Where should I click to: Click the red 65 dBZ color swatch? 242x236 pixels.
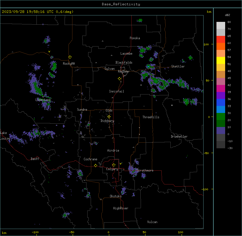[221, 40]
